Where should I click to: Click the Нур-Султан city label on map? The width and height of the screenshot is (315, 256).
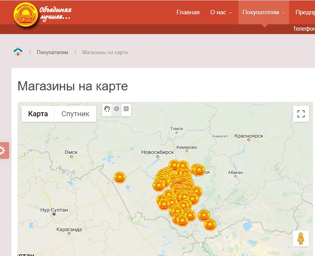click(54, 210)
